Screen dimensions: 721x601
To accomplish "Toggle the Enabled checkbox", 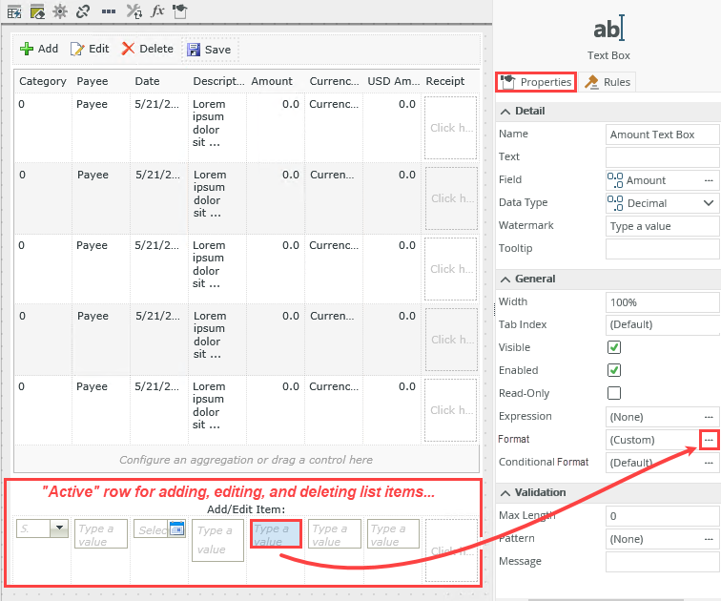I will 614,370.
